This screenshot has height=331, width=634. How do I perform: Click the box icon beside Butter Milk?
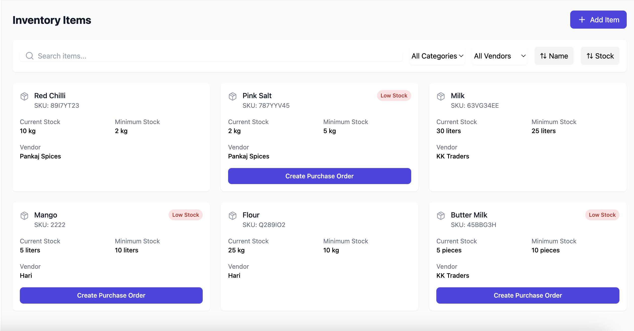tap(441, 216)
